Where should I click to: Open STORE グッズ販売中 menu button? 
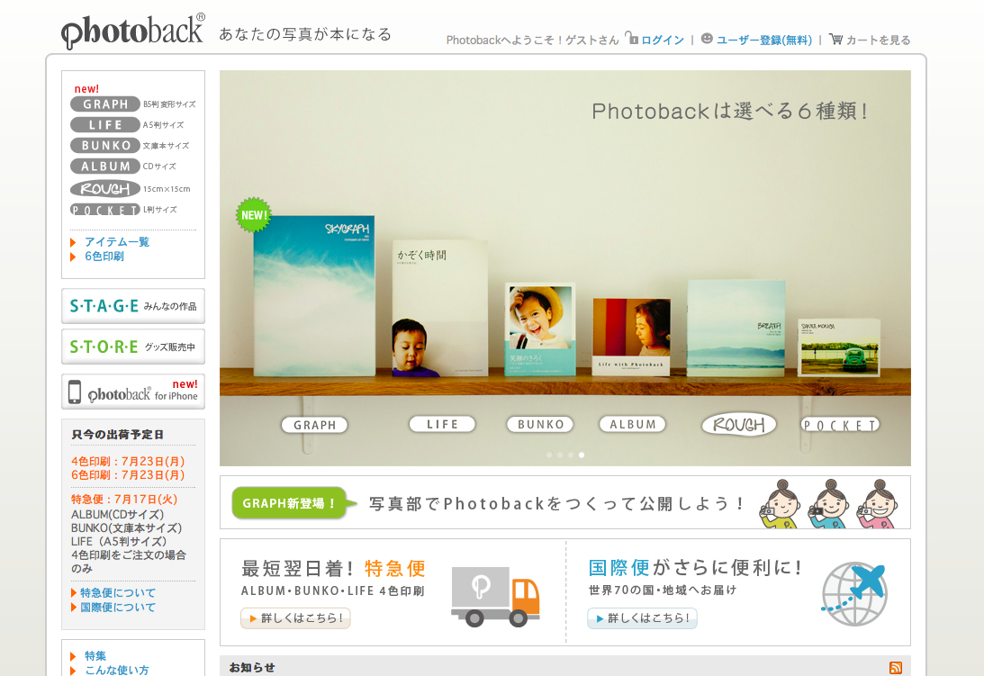133,347
